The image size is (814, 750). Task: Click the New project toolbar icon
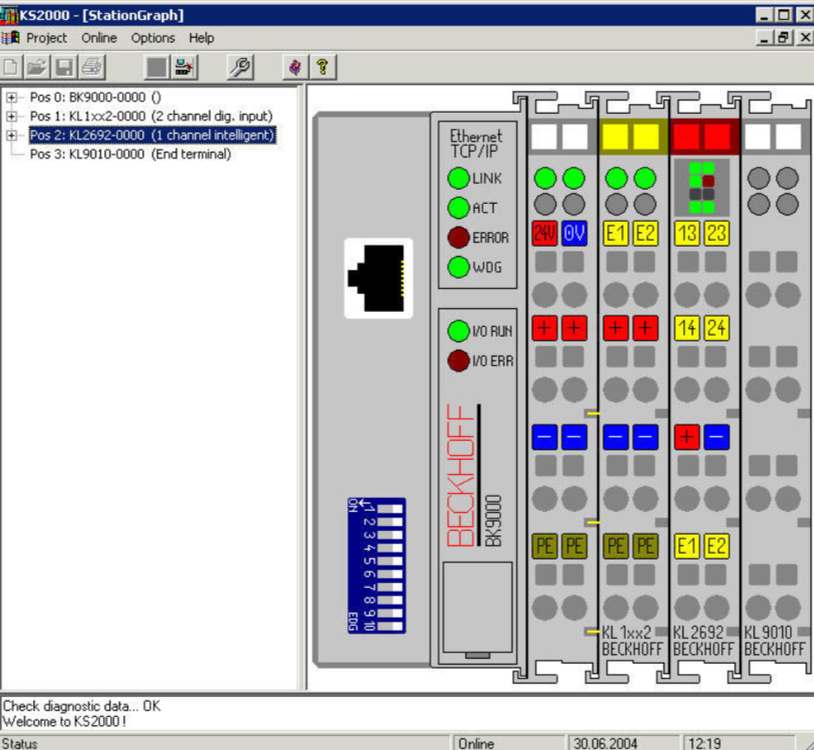(10, 67)
